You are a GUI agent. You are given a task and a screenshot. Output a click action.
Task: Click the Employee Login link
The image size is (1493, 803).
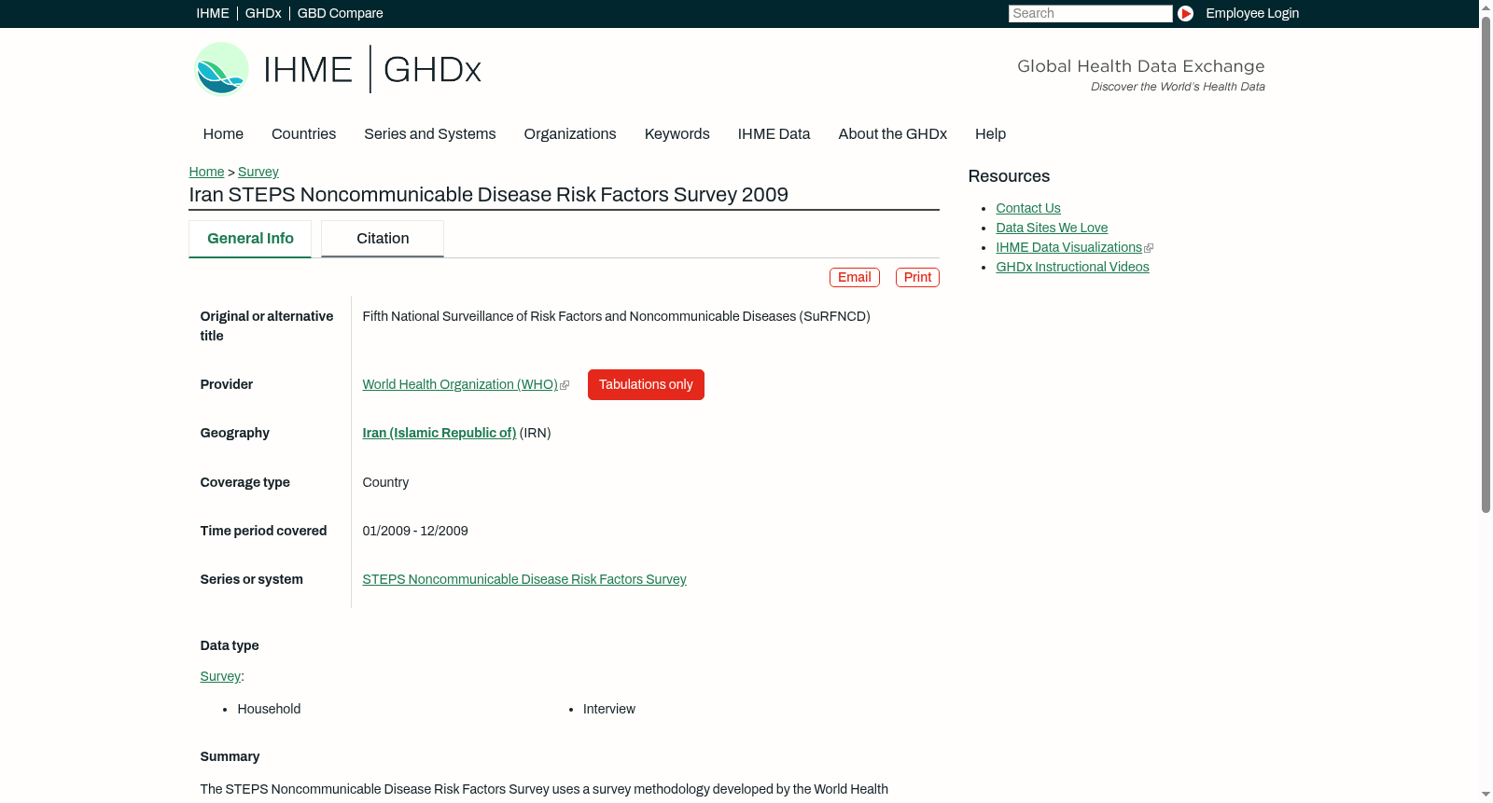[x=1252, y=14]
